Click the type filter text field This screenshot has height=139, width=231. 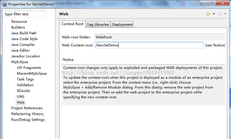pos(25,14)
